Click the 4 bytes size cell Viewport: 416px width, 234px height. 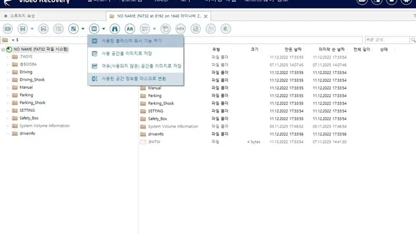click(253, 142)
